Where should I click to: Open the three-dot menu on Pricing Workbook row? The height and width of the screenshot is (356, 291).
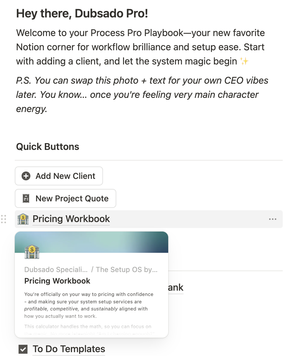click(273, 219)
